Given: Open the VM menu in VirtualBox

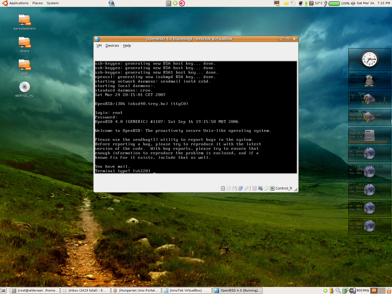Looking at the screenshot, I should 99,46.
